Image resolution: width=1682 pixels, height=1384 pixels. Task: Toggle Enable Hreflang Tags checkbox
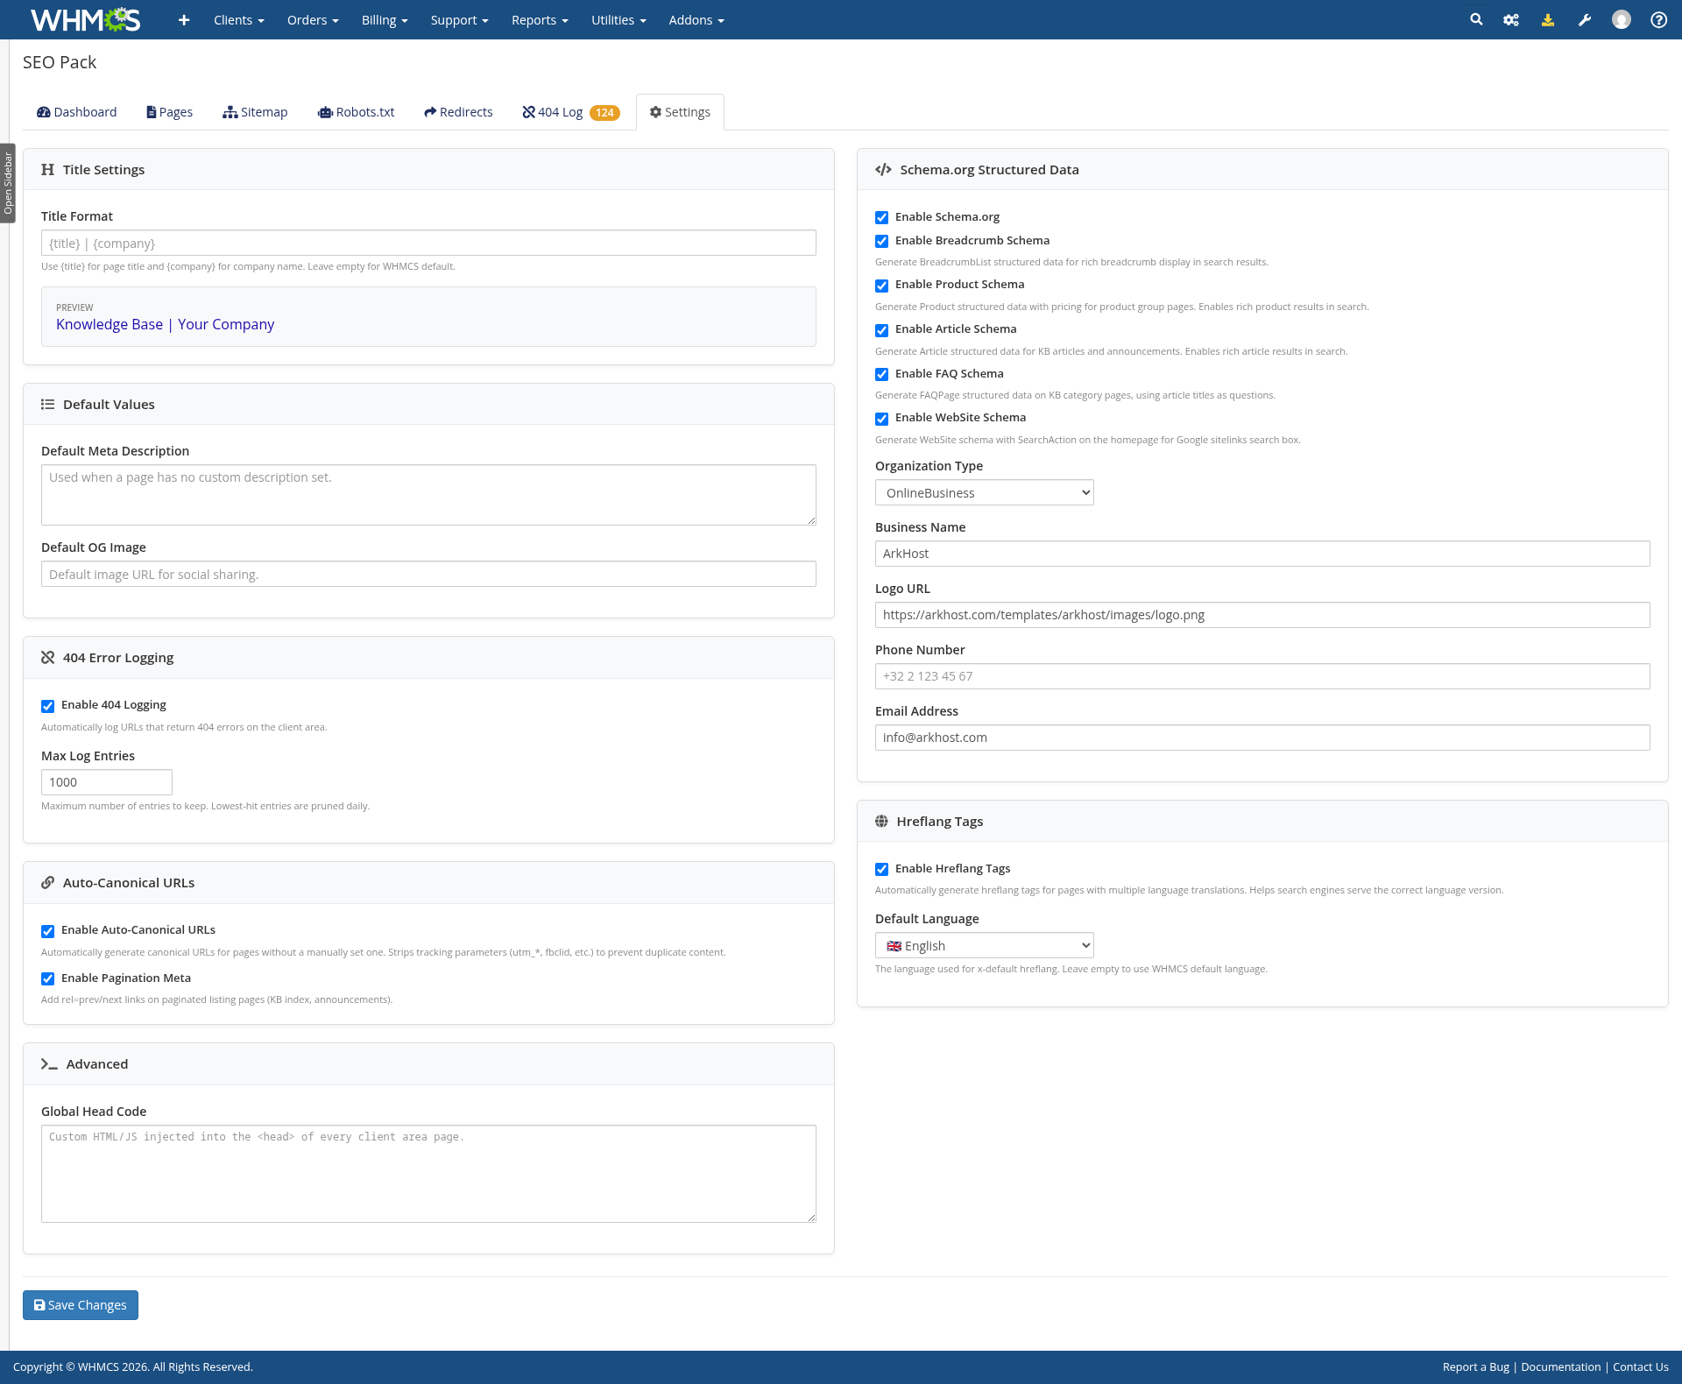pos(882,870)
